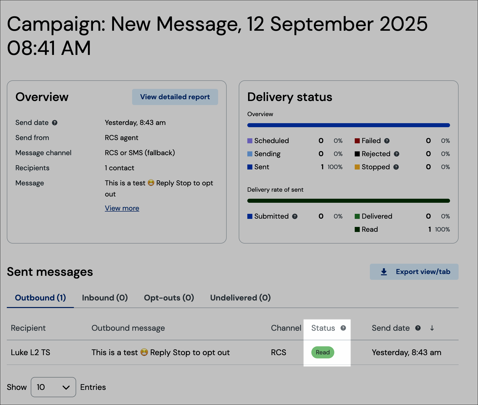Click the Rejected status help icon
Image resolution: width=478 pixels, height=405 pixels.
[397, 154]
